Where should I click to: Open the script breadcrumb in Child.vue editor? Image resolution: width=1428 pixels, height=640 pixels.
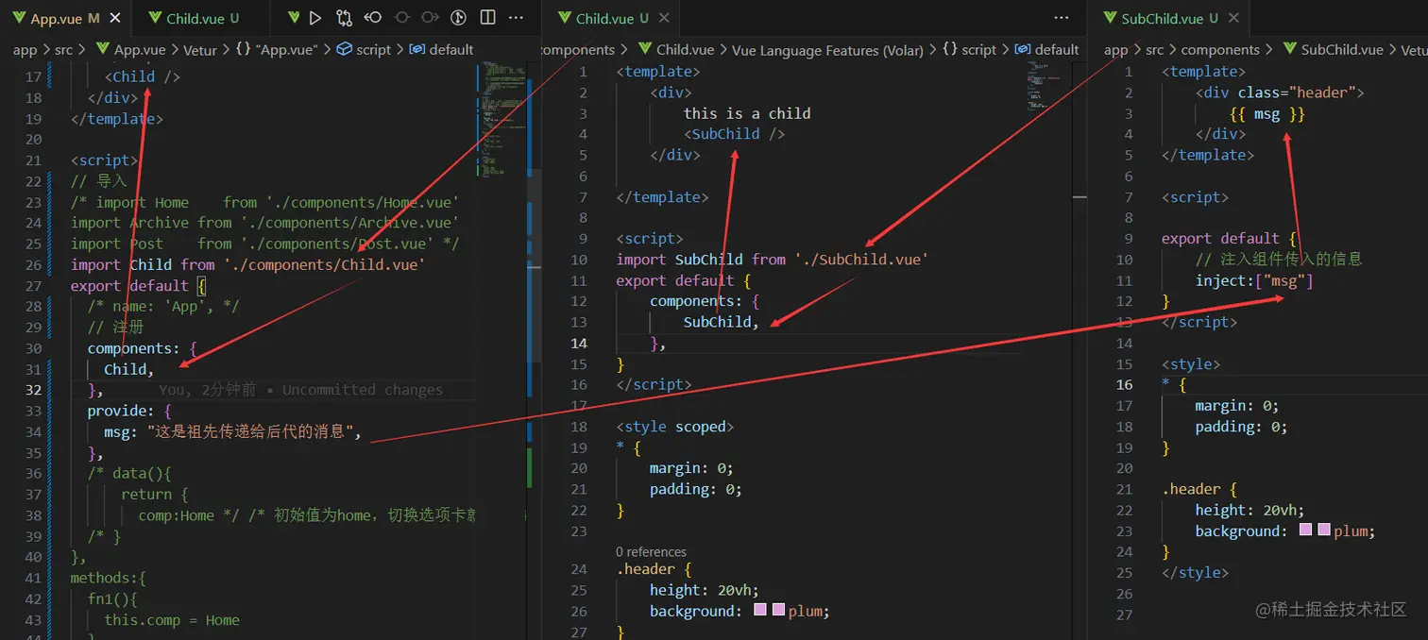[970, 50]
